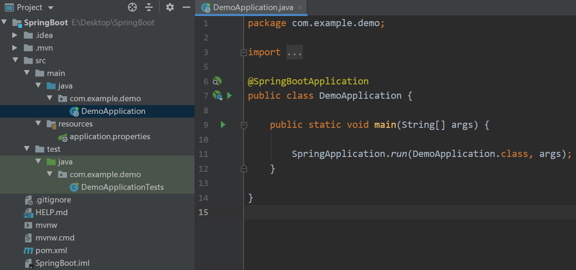The width and height of the screenshot is (576, 270).
Task: Click the main java blue source folder icon
Action: (51, 86)
